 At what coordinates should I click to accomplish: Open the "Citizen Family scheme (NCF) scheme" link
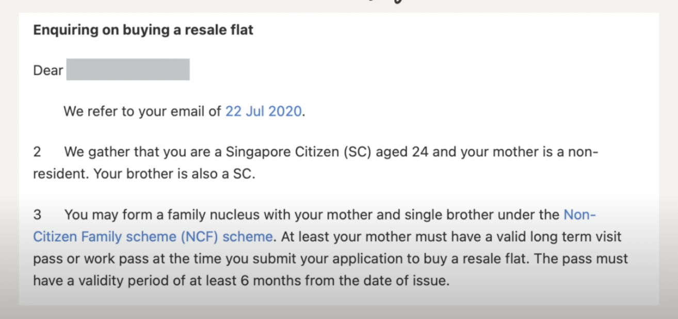153,237
